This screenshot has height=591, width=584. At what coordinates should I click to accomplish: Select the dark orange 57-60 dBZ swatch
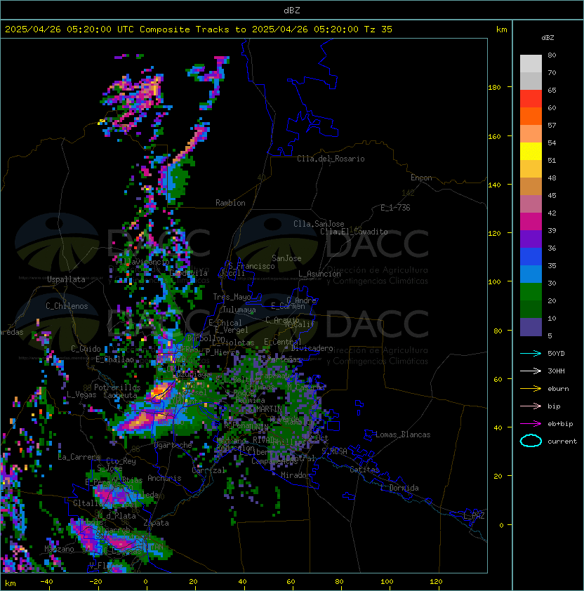[x=531, y=116]
